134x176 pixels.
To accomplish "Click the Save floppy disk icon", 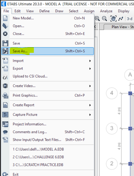I will pyautogui.click(x=5, y=43).
